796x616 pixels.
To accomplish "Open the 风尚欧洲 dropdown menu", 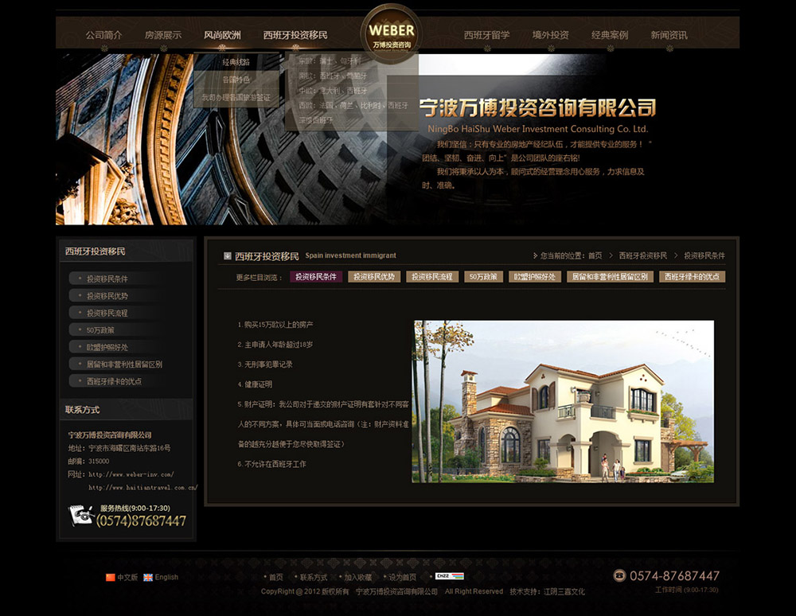I will 222,35.
